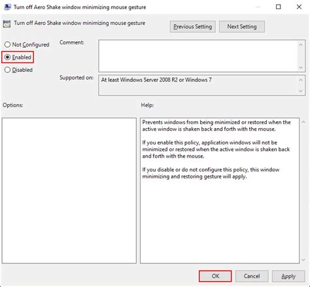Screen dimensions: 310x287
Task: Click the Comment box scroll up arrow
Action: 301,44
